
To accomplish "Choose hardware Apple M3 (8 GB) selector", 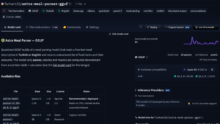I will (x=195, y=70).
